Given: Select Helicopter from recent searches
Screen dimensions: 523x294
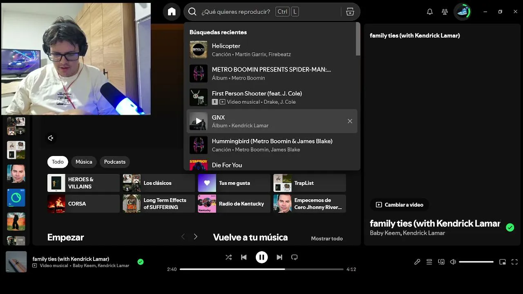Looking at the screenshot, I should pyautogui.click(x=272, y=50).
